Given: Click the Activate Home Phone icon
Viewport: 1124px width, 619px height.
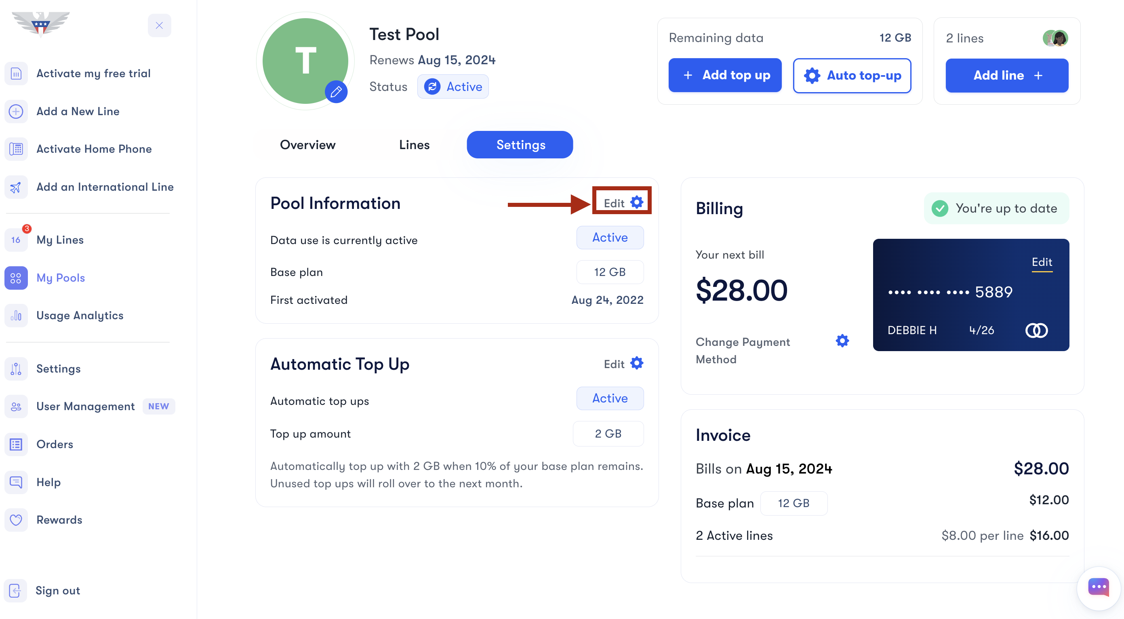Looking at the screenshot, I should pyautogui.click(x=16, y=149).
